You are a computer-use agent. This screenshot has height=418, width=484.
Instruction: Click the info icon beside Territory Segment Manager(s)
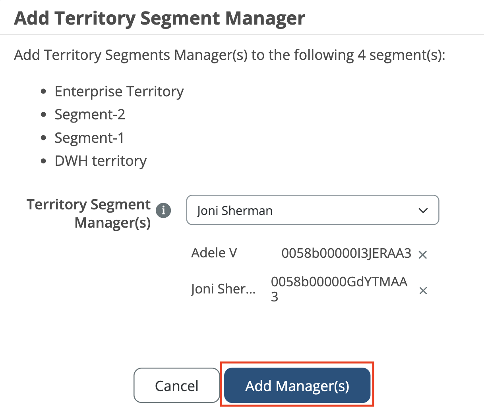point(163,210)
